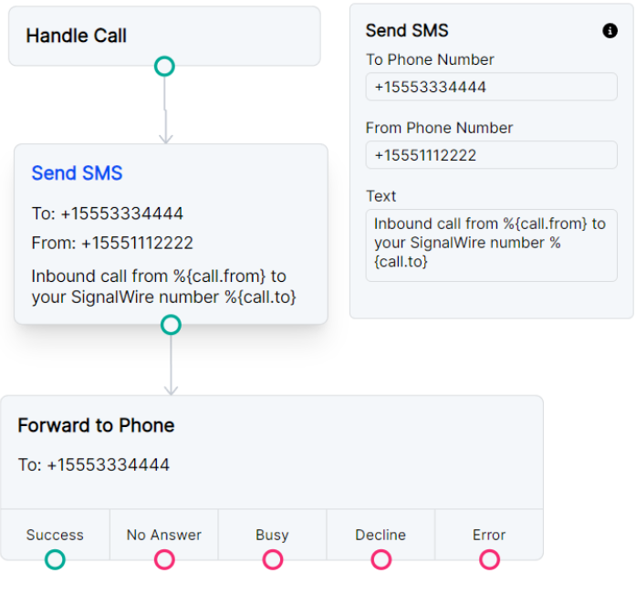Click inside the Text message box
The width and height of the screenshot is (636, 594).
pos(491,244)
